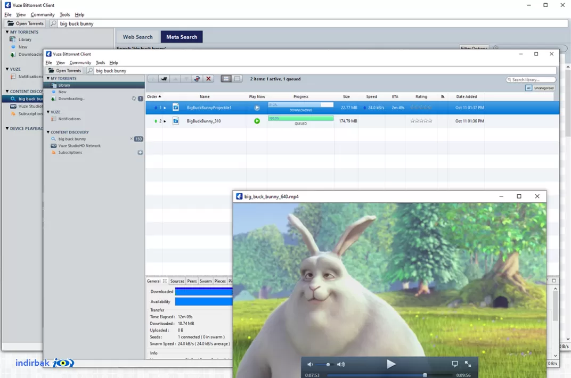Click the red X remove torrent toolbar icon
Screen dimensions: 571x378
click(208, 79)
